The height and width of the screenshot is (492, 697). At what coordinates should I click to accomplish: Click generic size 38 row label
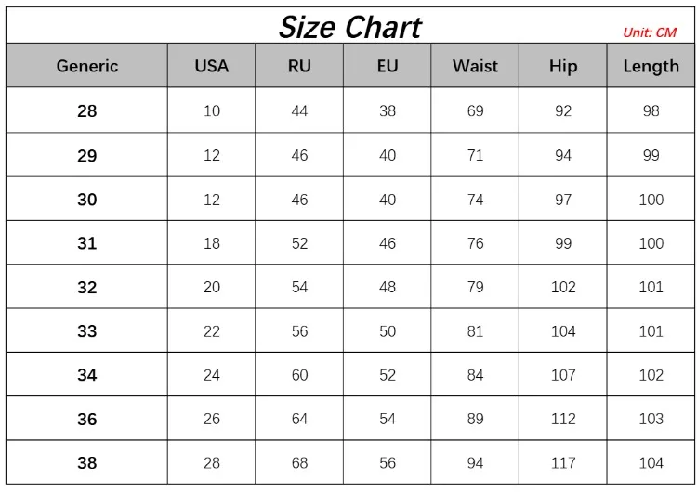pyautogui.click(x=86, y=463)
